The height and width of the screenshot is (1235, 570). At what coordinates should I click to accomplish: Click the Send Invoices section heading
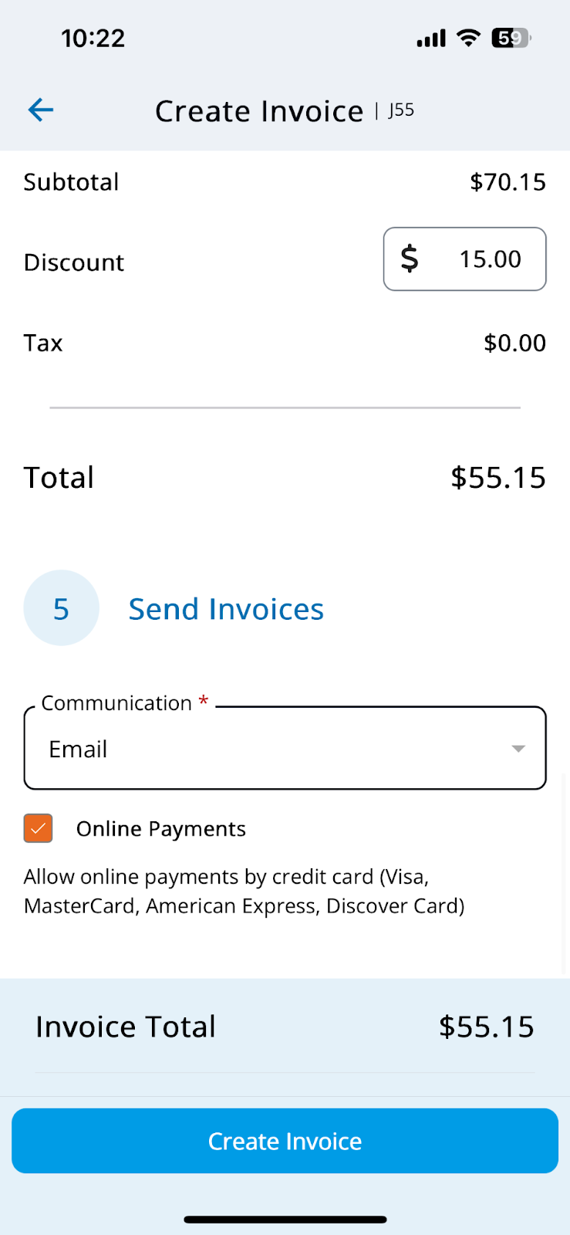(x=226, y=609)
